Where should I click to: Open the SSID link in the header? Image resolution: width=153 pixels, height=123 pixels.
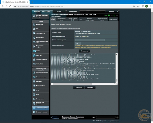pos(58,16)
